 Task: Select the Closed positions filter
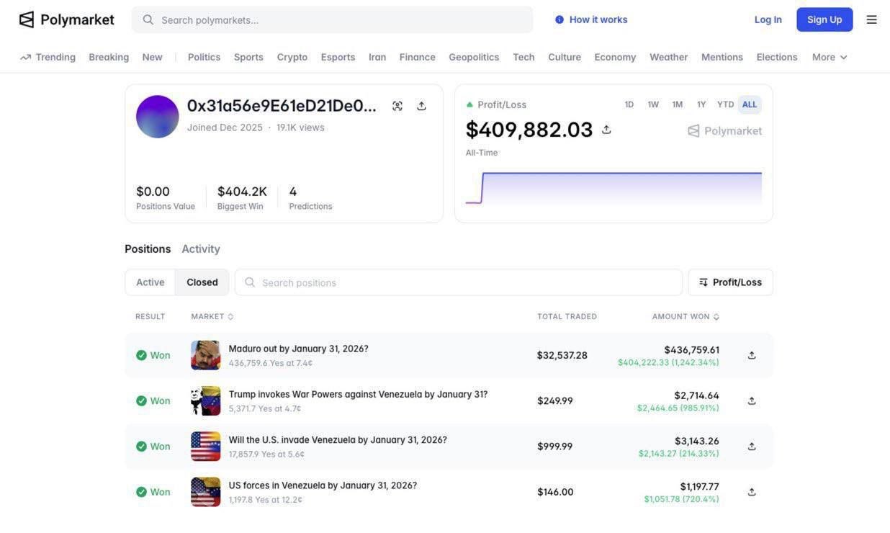(x=202, y=282)
